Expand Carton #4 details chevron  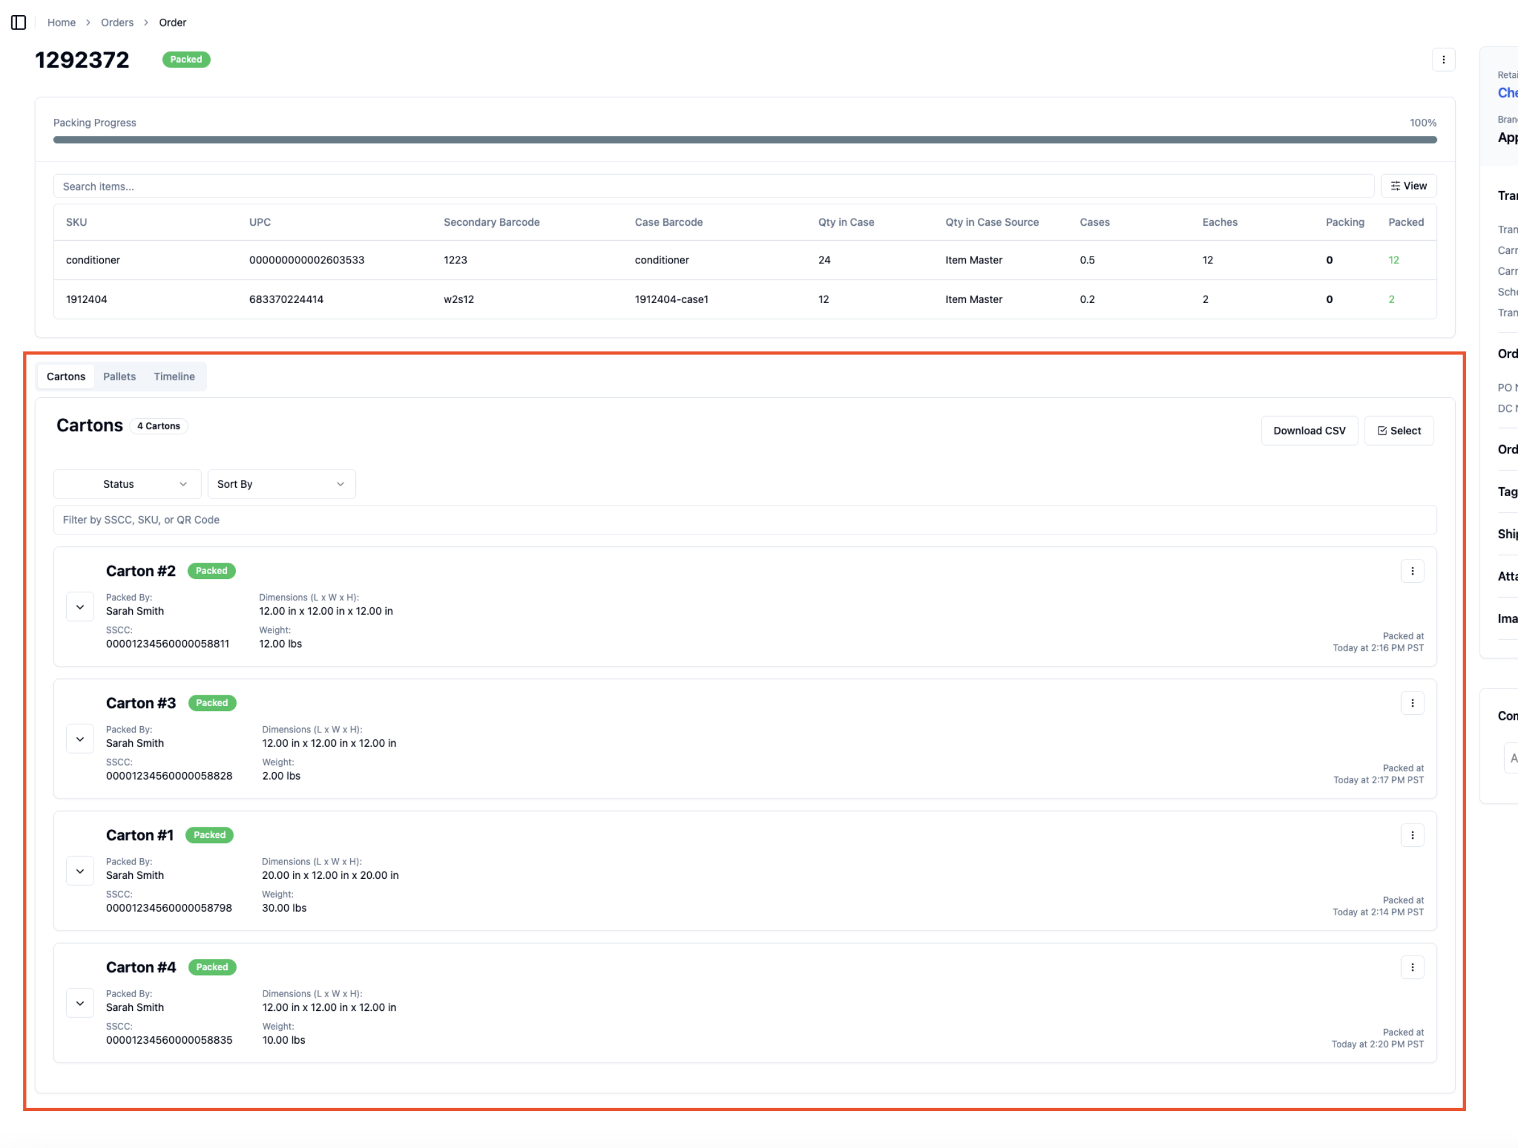click(80, 1003)
